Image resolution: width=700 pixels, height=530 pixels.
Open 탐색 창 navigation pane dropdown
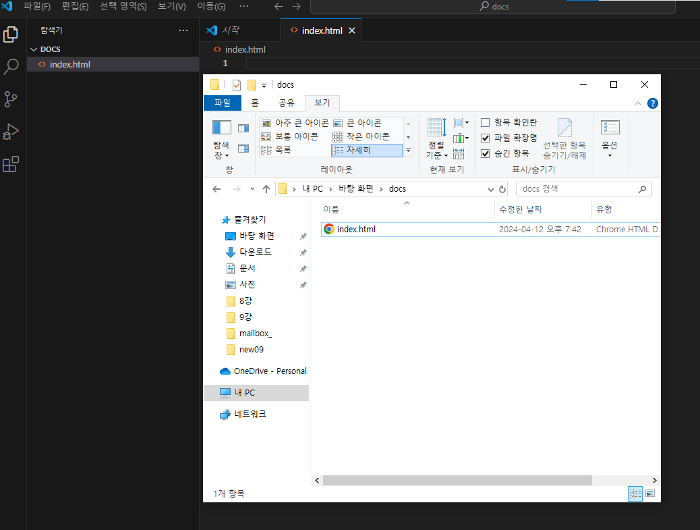(x=221, y=140)
